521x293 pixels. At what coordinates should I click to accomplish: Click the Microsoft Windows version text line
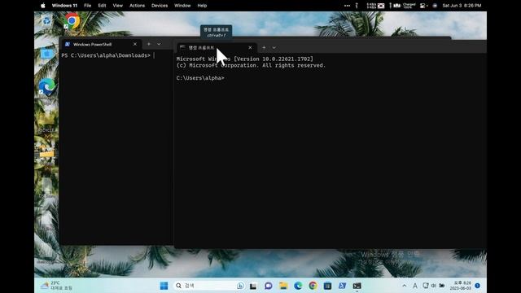coord(245,59)
